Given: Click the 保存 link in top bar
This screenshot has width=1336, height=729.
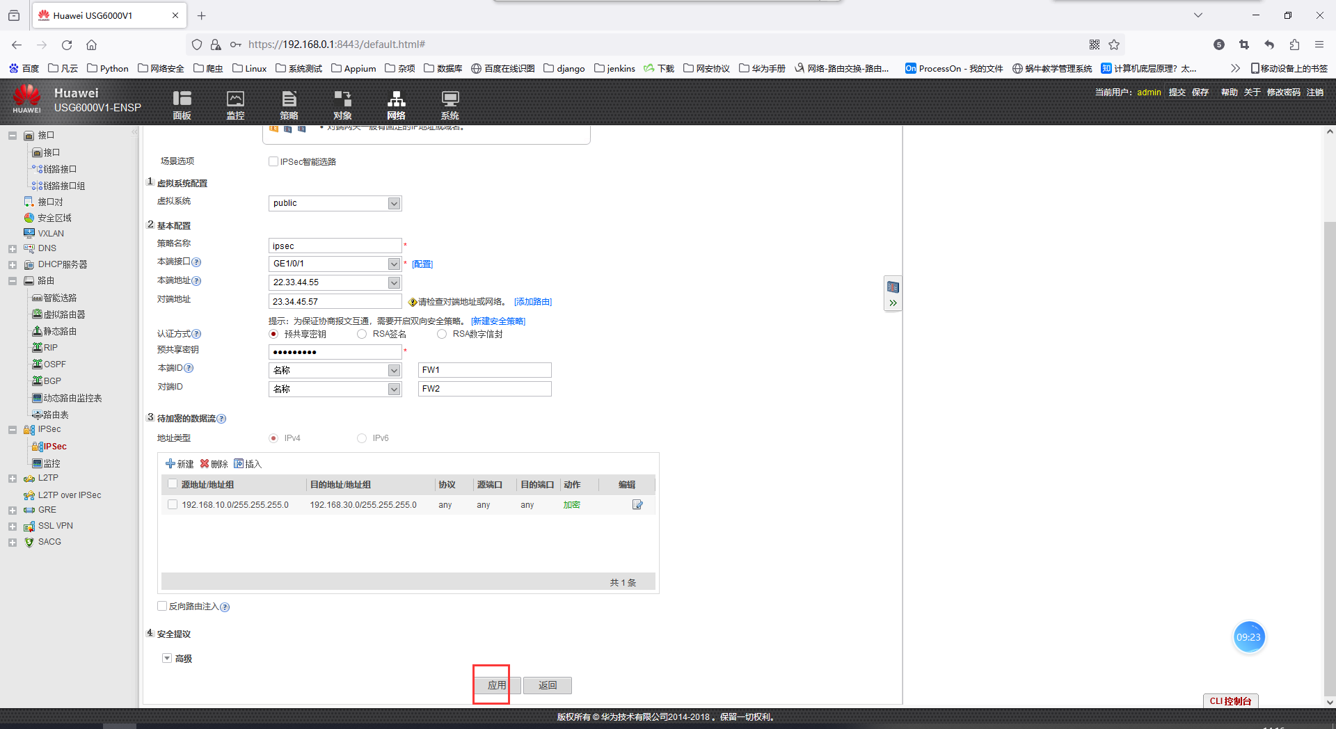Looking at the screenshot, I should [1200, 92].
